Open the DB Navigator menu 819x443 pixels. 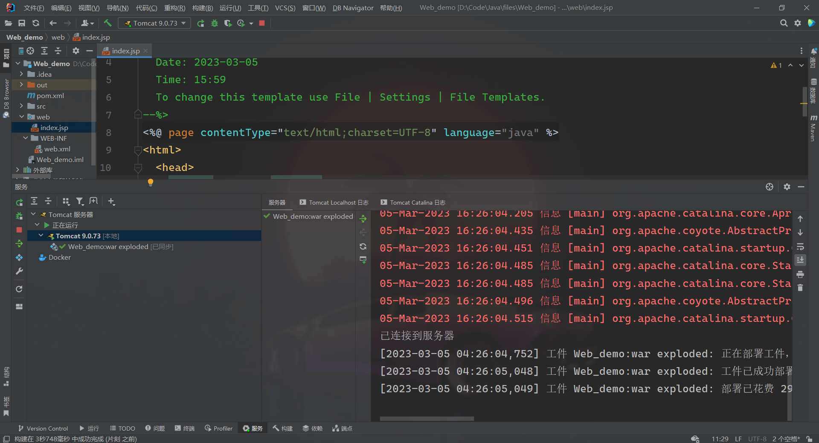pos(353,8)
